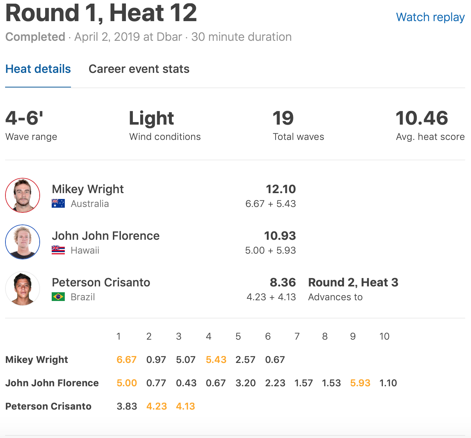The width and height of the screenshot is (471, 438).
Task: Go to Round 2, Heat 3
Action: pyautogui.click(x=353, y=282)
